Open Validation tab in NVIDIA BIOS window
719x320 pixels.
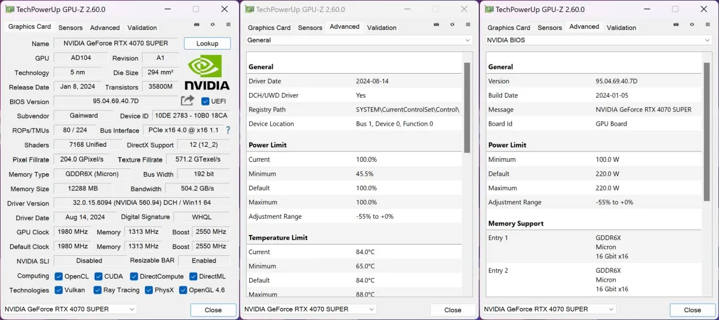pos(621,28)
